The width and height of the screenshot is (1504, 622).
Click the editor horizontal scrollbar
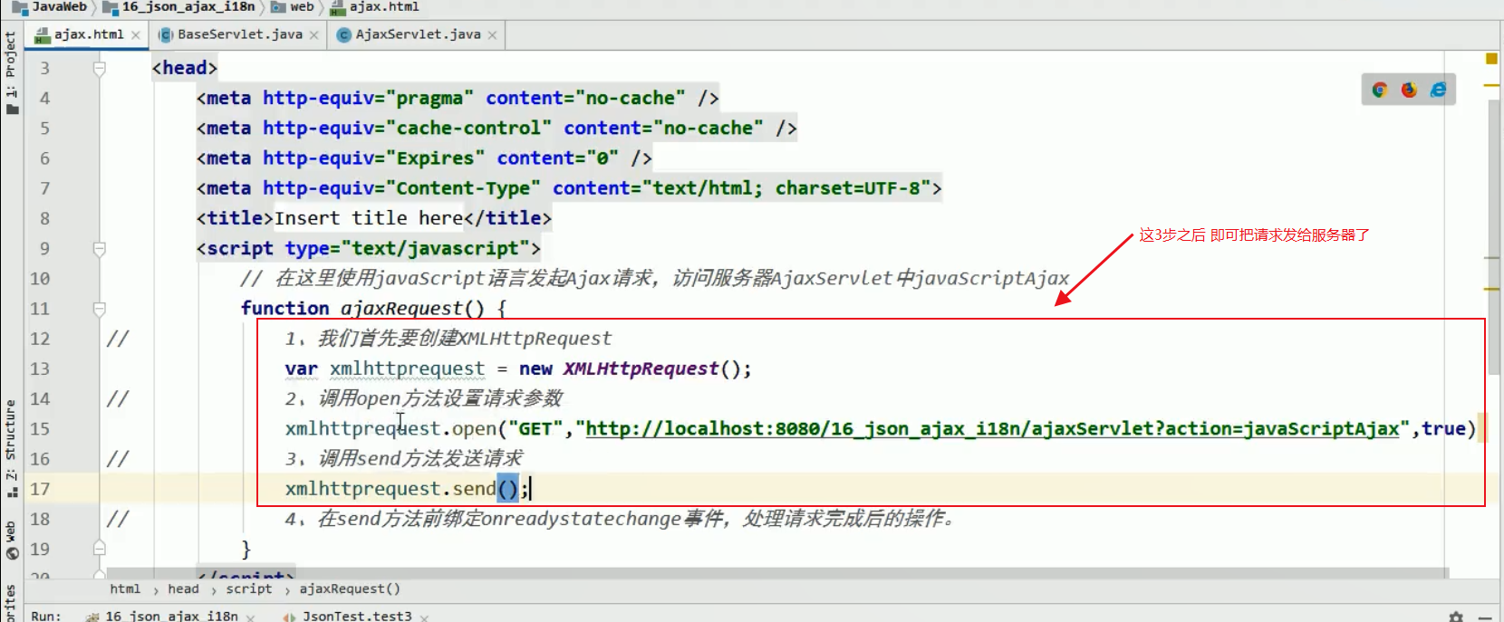point(777,573)
